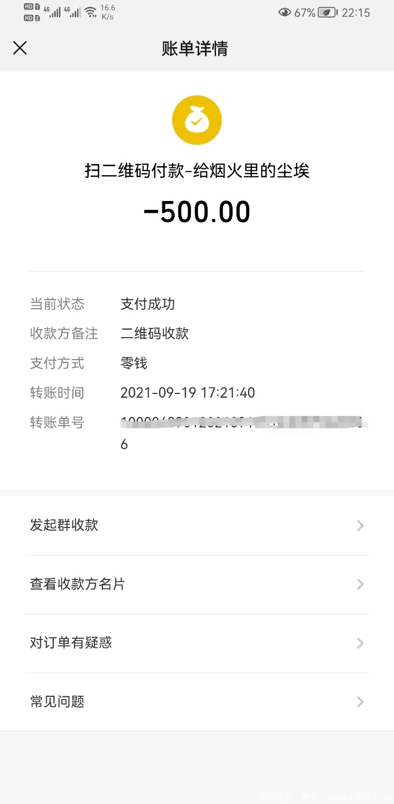Tap the eye comfort icon in status bar

tap(285, 12)
